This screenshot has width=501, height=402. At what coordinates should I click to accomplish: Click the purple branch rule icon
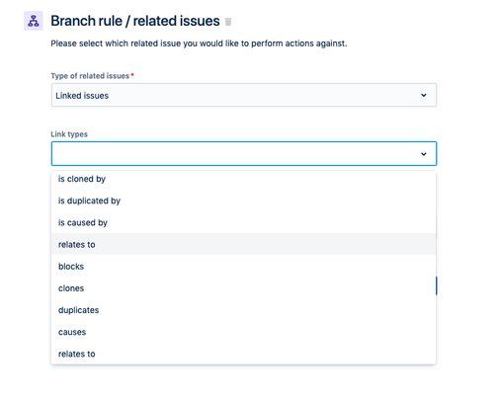click(34, 21)
